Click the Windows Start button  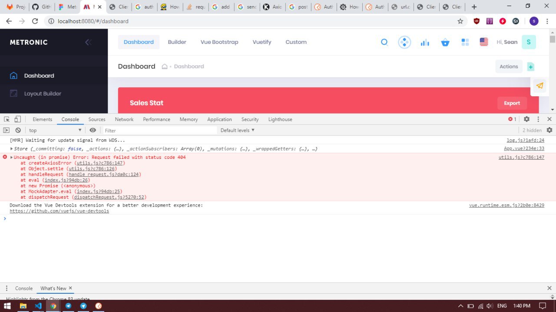click(7, 306)
